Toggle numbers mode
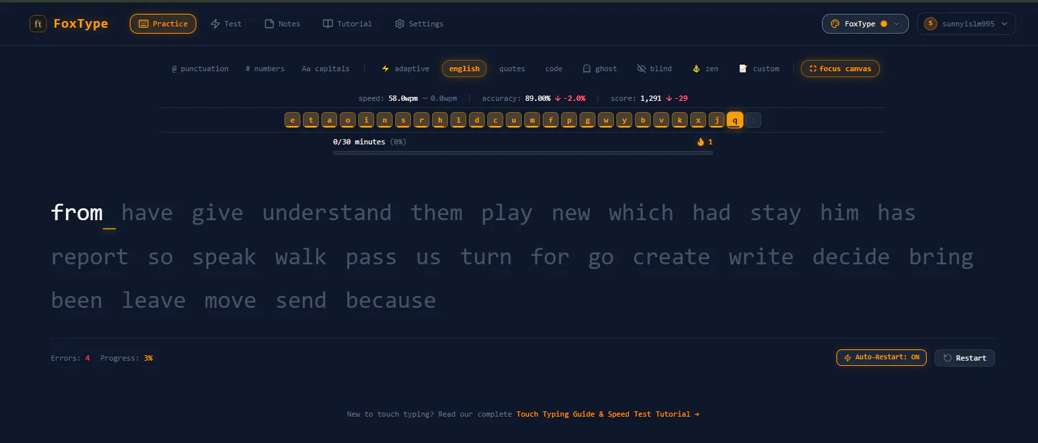1038x443 pixels. [x=265, y=69]
